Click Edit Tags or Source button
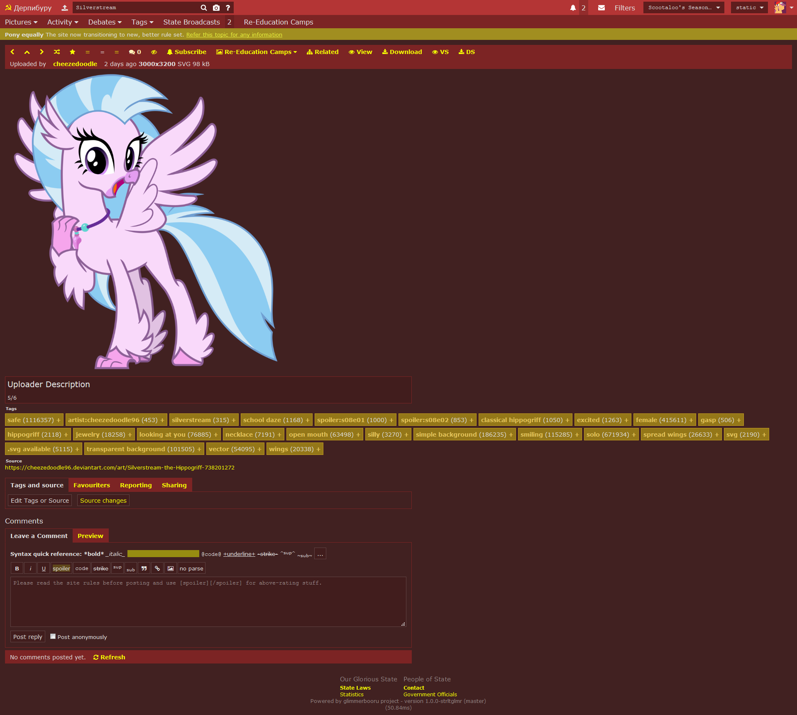 click(40, 501)
